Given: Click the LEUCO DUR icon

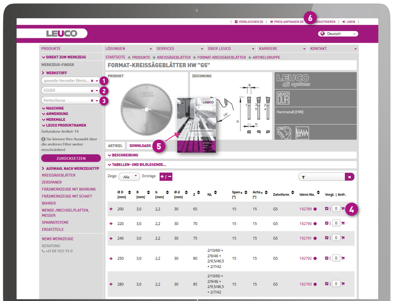Looking at the screenshot, I should coord(283,98).
